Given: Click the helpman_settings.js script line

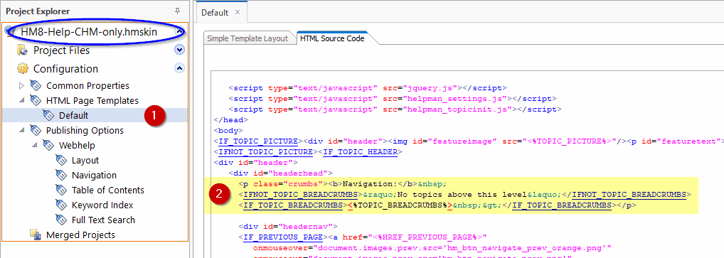Looking at the screenshot, I should (x=393, y=98).
